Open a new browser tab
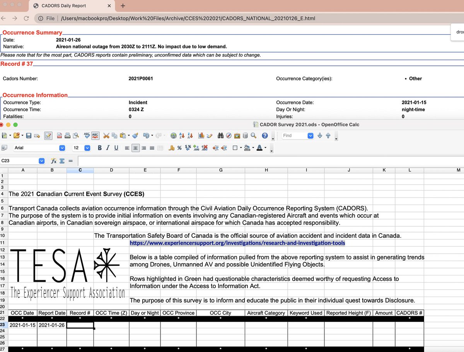This screenshot has width=464, height=352. click(123, 6)
